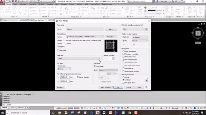Toggle the Plot with plot styles checkbox
The image size is (206, 115).
[x=124, y=60]
